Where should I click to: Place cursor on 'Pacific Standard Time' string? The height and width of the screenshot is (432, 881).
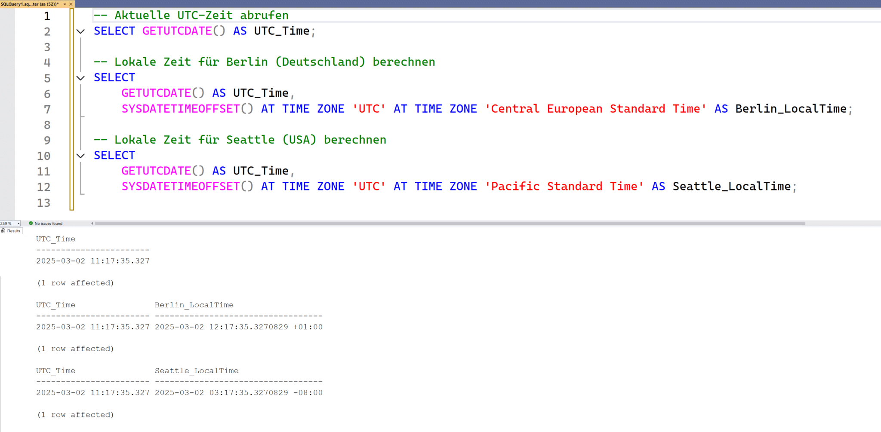pyautogui.click(x=564, y=187)
